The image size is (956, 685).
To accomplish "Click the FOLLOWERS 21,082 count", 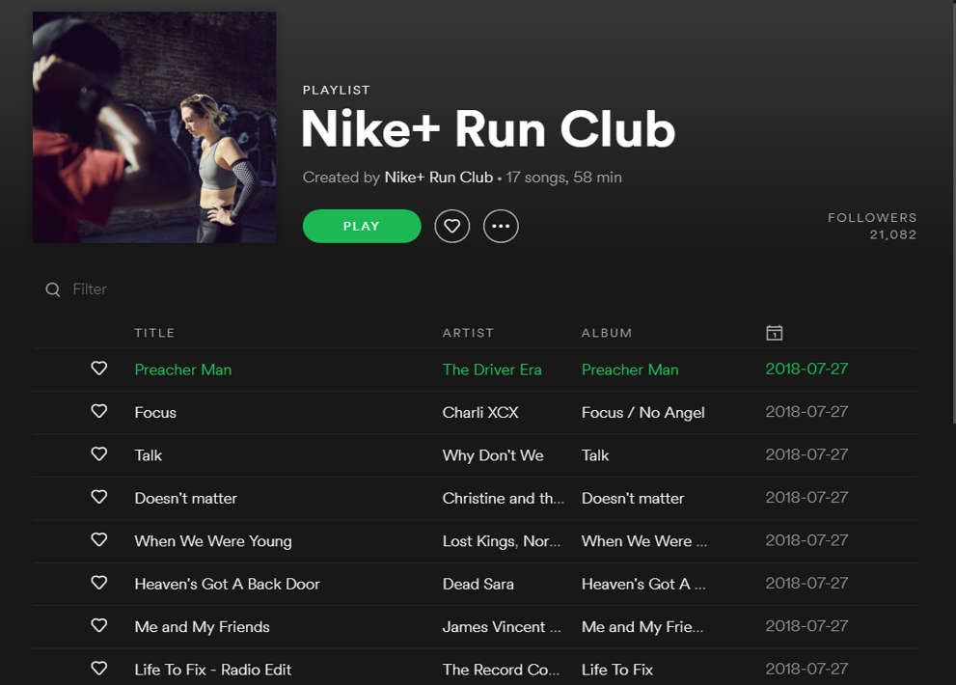I will click(872, 227).
